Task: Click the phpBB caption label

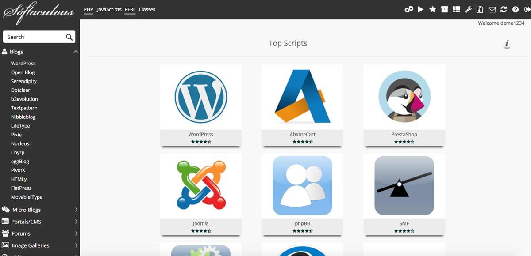Action: [x=302, y=223]
